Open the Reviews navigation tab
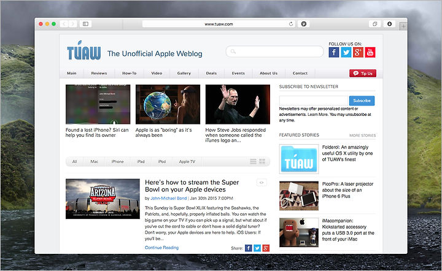Viewport: 442px width, 271px height. [99, 73]
